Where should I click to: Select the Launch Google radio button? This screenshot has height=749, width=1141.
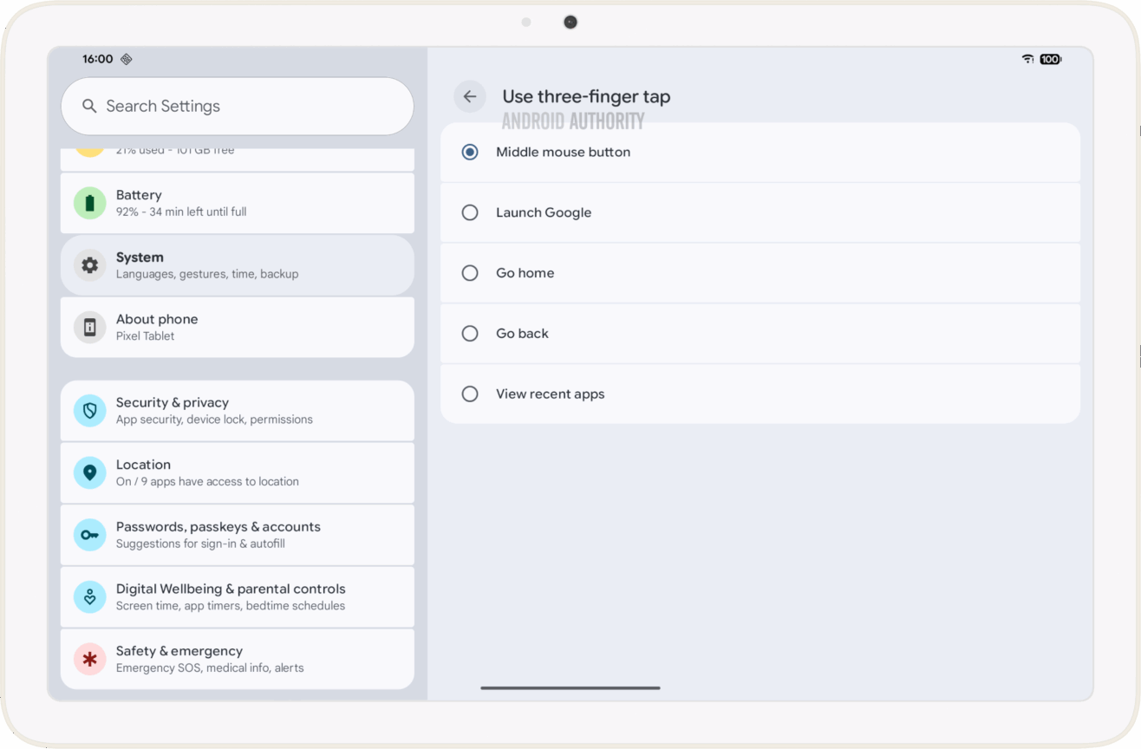[x=470, y=212]
